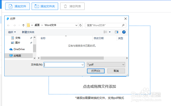Screen dimensions: 171x106
Task: Open the 组织 menu
Action: click(x=12, y=32)
